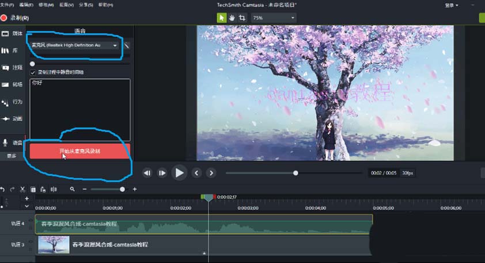
Task: Open the 行为 behaviors tab
Action: [12, 102]
